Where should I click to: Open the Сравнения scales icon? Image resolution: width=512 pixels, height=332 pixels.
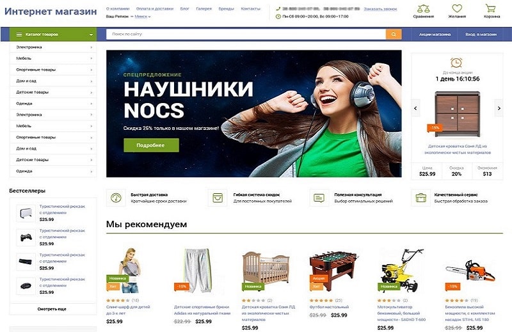coord(424,8)
